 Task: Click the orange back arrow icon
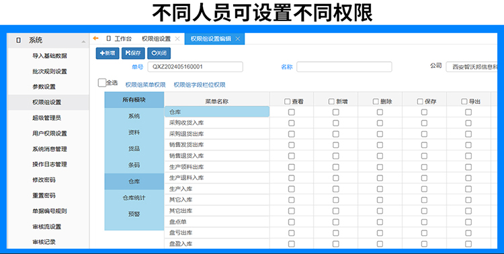pyautogui.click(x=95, y=38)
